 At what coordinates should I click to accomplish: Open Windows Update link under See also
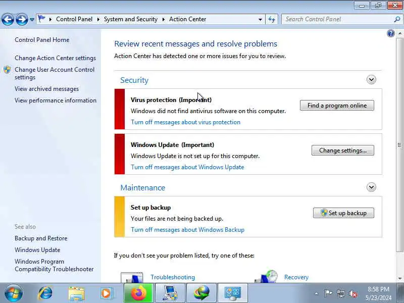pyautogui.click(x=37, y=250)
